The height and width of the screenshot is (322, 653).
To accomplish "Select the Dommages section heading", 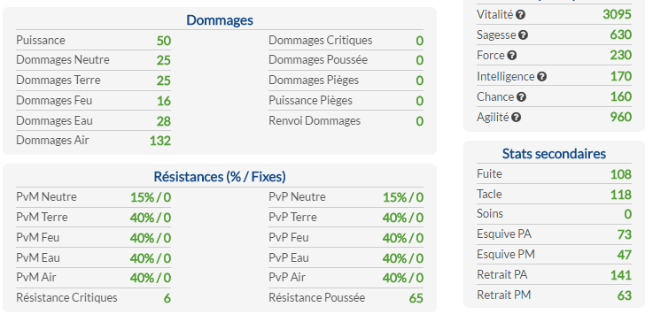I will point(220,20).
